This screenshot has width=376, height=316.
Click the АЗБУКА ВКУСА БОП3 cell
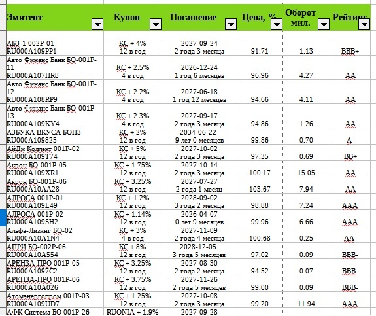55,136
